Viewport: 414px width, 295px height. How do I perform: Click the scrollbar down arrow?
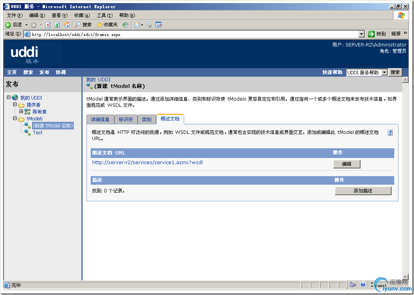(x=405, y=277)
